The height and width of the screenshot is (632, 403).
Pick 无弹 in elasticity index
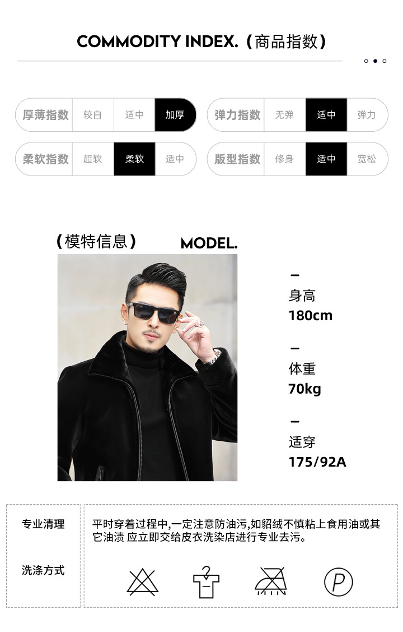[284, 115]
